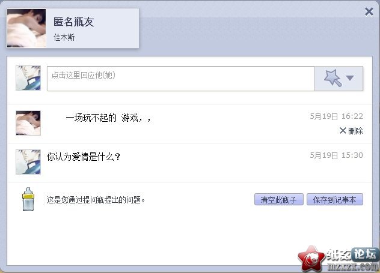Click the reply box "点击这里回应他(她)"
The height and width of the screenshot is (273, 380).
pos(180,79)
